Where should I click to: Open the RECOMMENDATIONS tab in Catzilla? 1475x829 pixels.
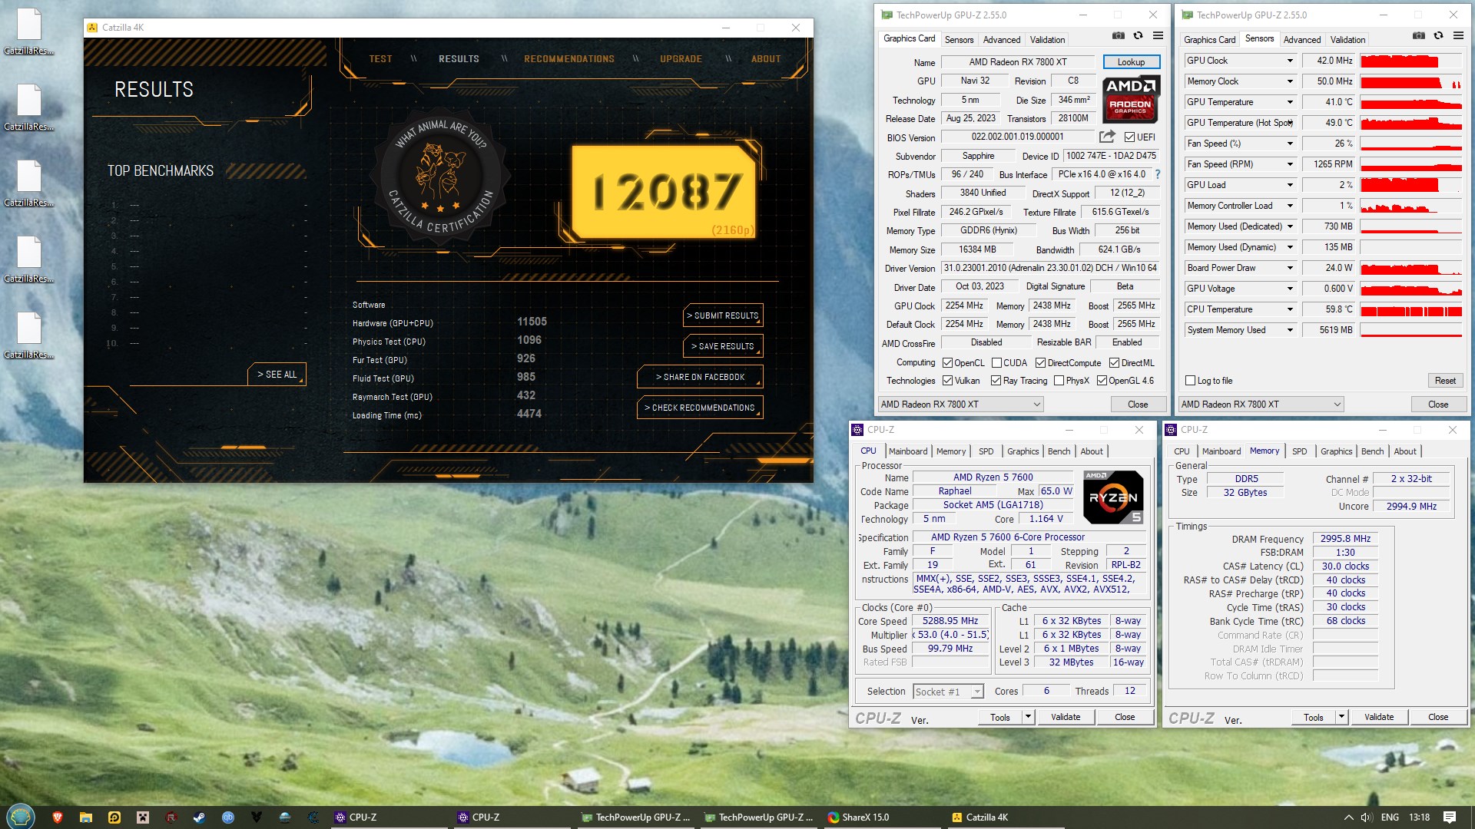point(569,59)
